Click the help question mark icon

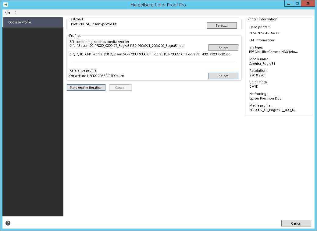click(x=8, y=223)
